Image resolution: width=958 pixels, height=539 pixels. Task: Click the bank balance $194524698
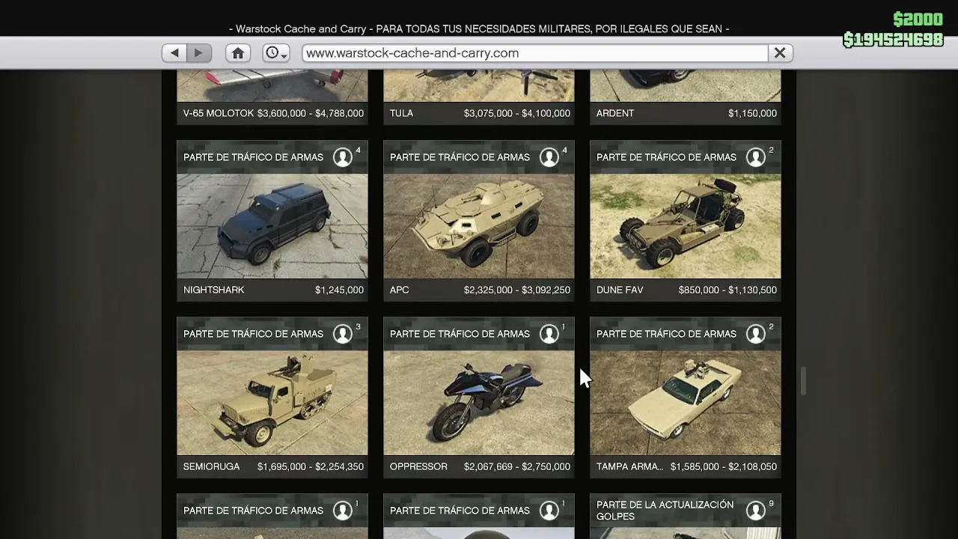pos(893,40)
